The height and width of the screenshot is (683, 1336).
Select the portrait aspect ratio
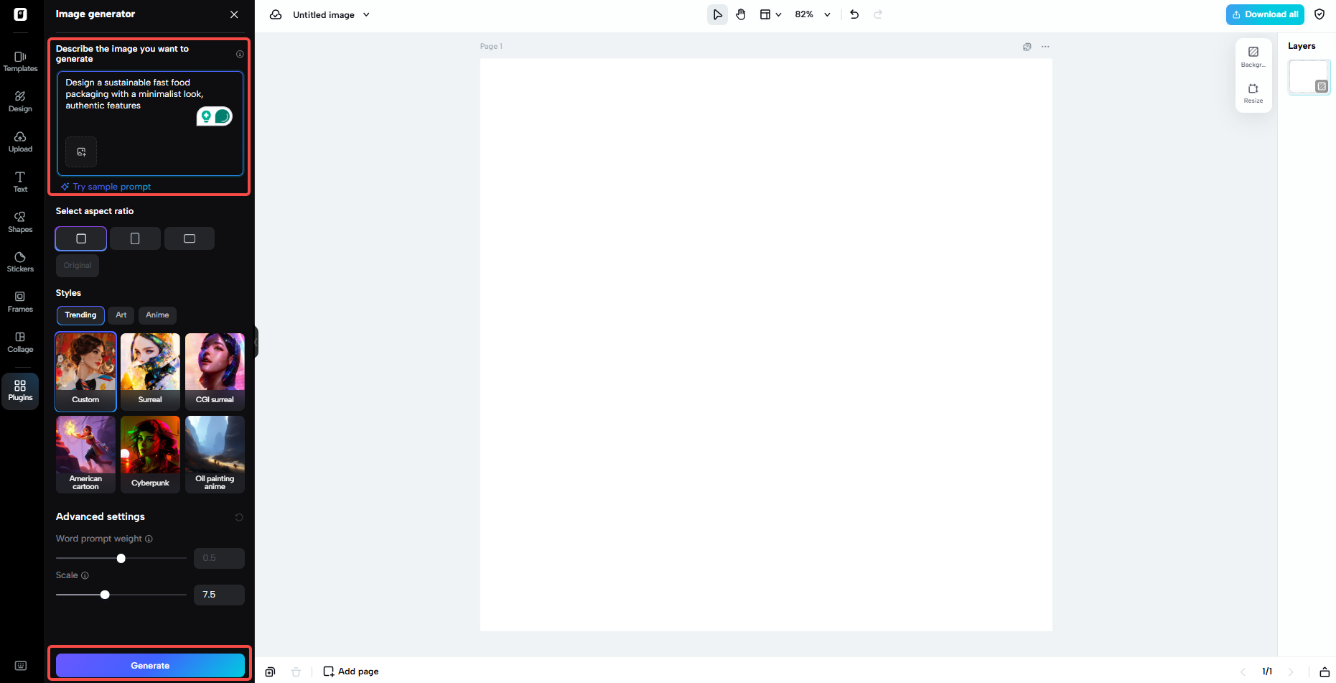[x=135, y=238]
